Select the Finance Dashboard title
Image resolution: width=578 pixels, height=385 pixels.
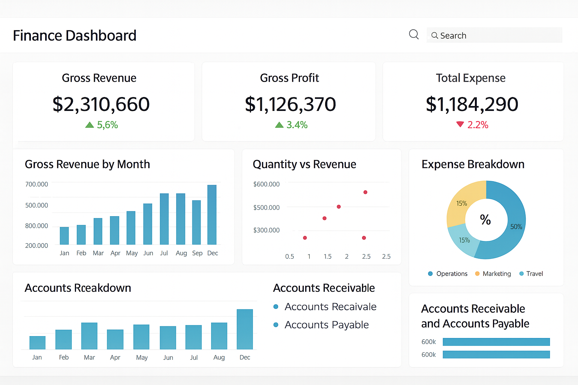[75, 35]
